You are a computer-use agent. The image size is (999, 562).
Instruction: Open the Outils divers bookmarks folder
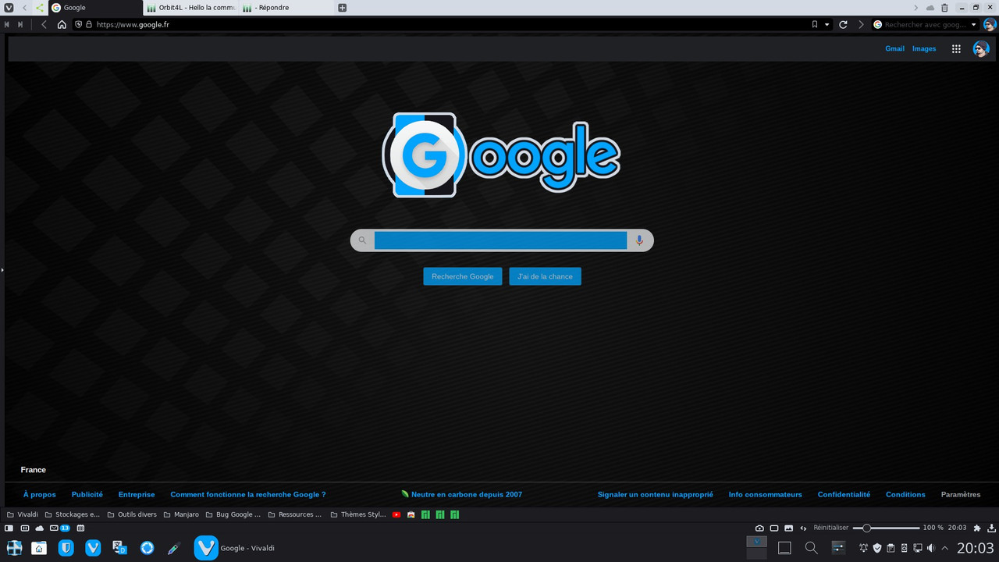132,514
